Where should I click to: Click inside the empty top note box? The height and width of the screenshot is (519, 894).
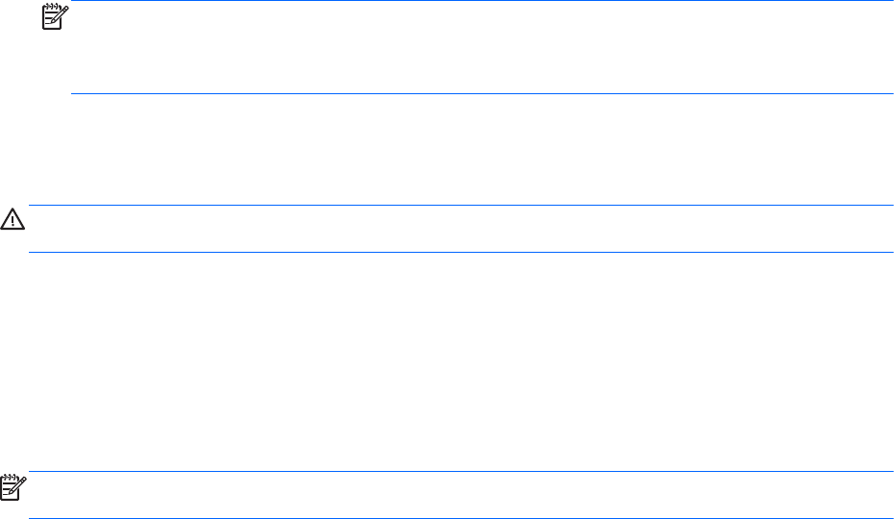click(x=481, y=48)
